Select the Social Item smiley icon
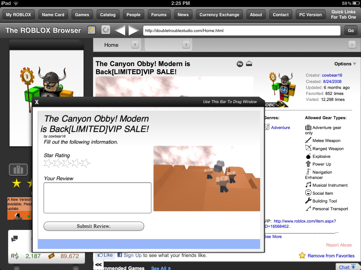This screenshot has height=270, width=361. (308, 193)
